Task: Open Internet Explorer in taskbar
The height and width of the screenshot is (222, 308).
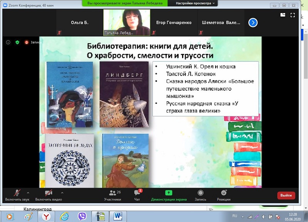Action: pyautogui.click(x=64, y=217)
